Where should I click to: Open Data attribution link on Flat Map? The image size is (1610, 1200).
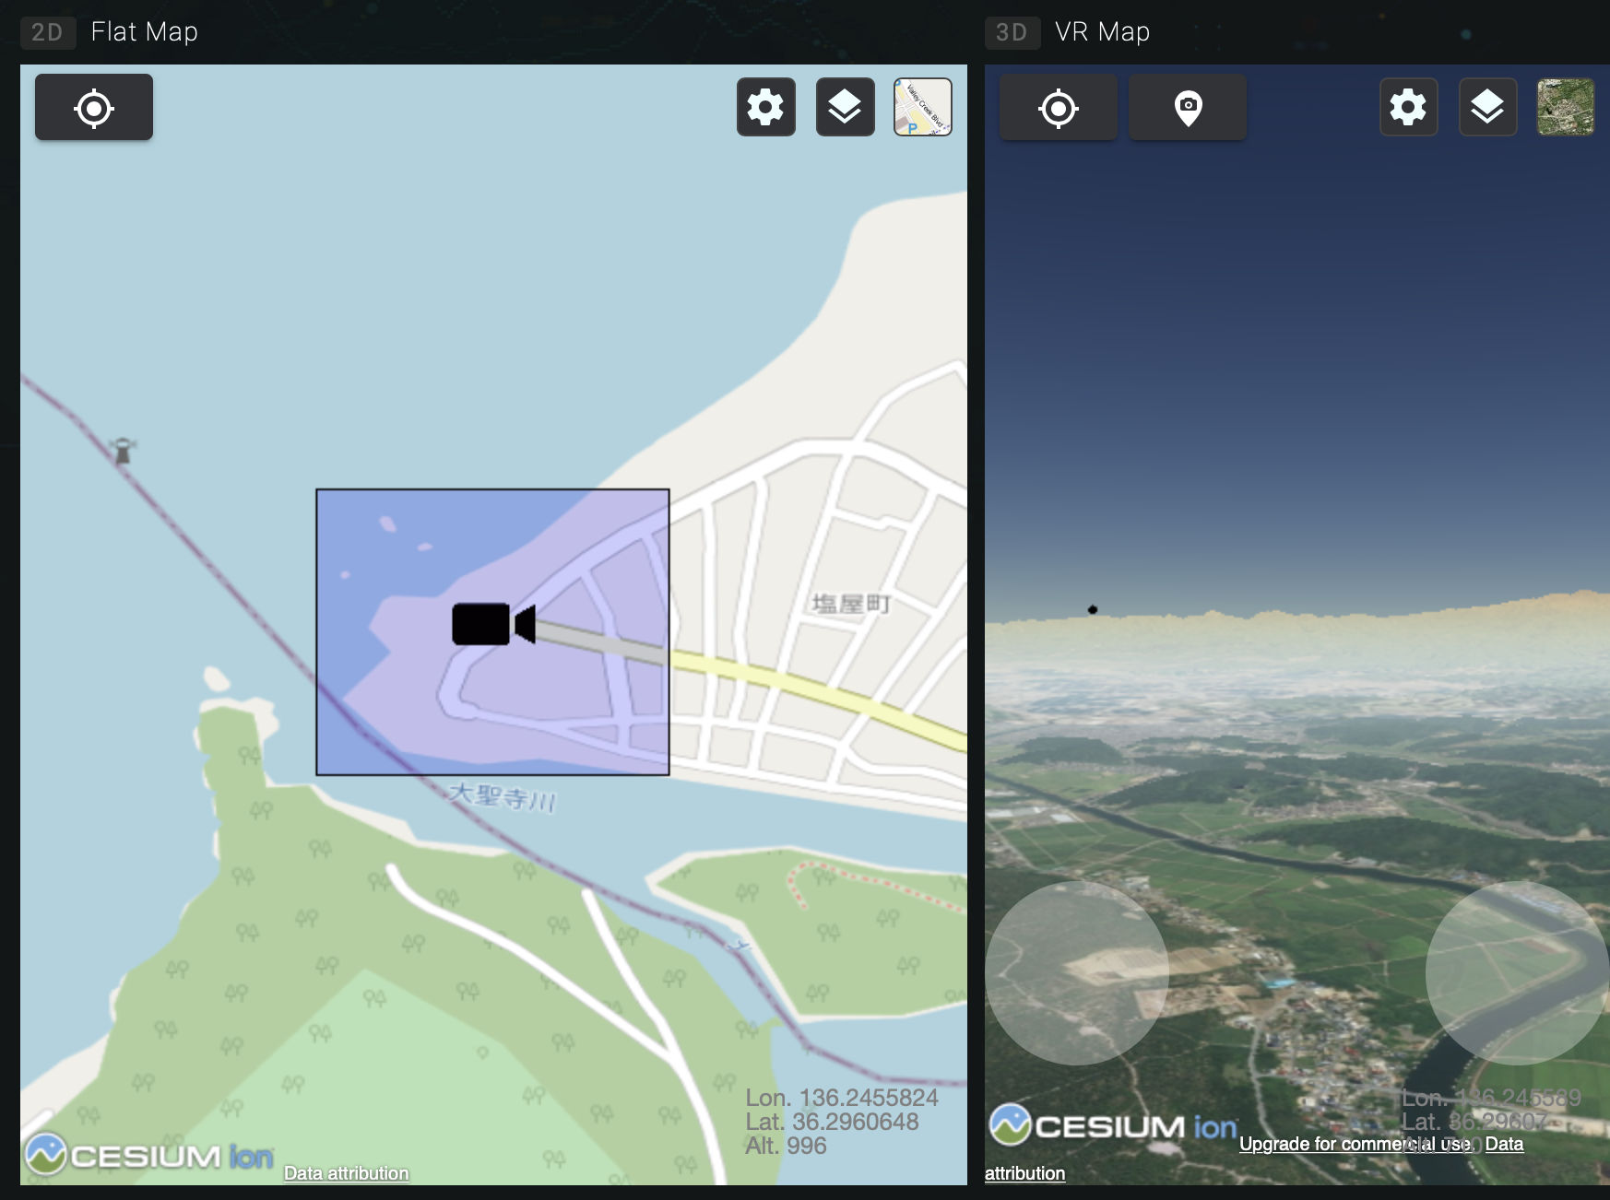(346, 1173)
